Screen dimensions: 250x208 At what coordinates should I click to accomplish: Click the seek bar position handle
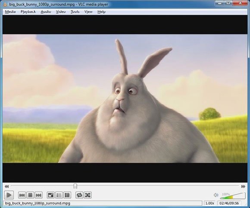click(75, 186)
